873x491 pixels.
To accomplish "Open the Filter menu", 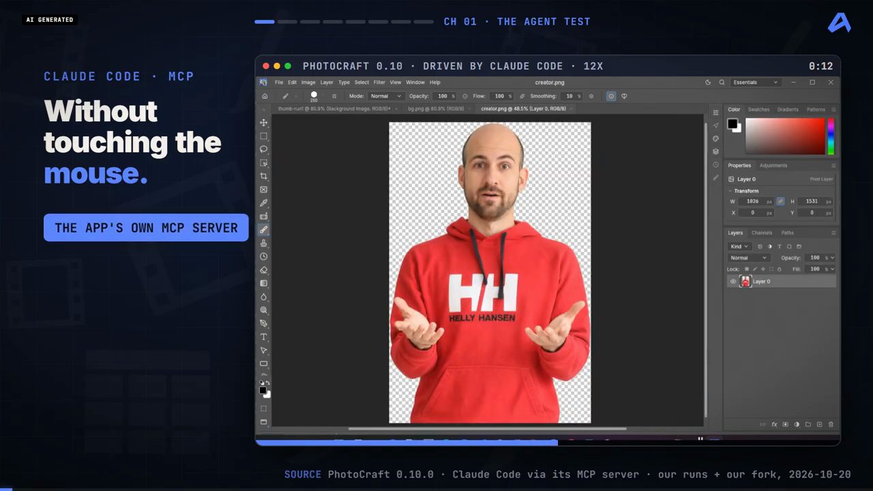I will click(x=379, y=83).
